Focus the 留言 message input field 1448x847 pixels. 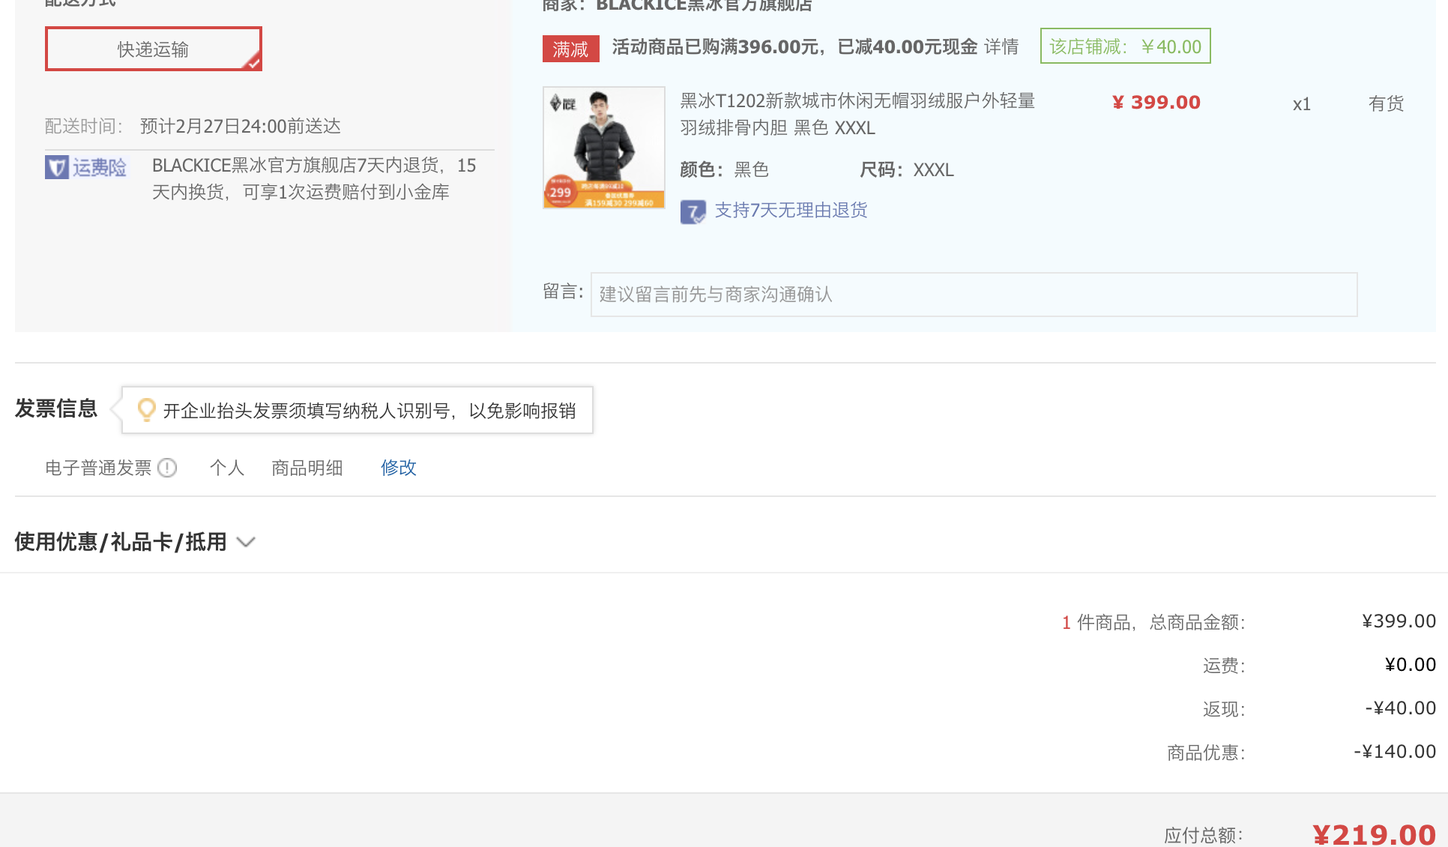click(974, 295)
